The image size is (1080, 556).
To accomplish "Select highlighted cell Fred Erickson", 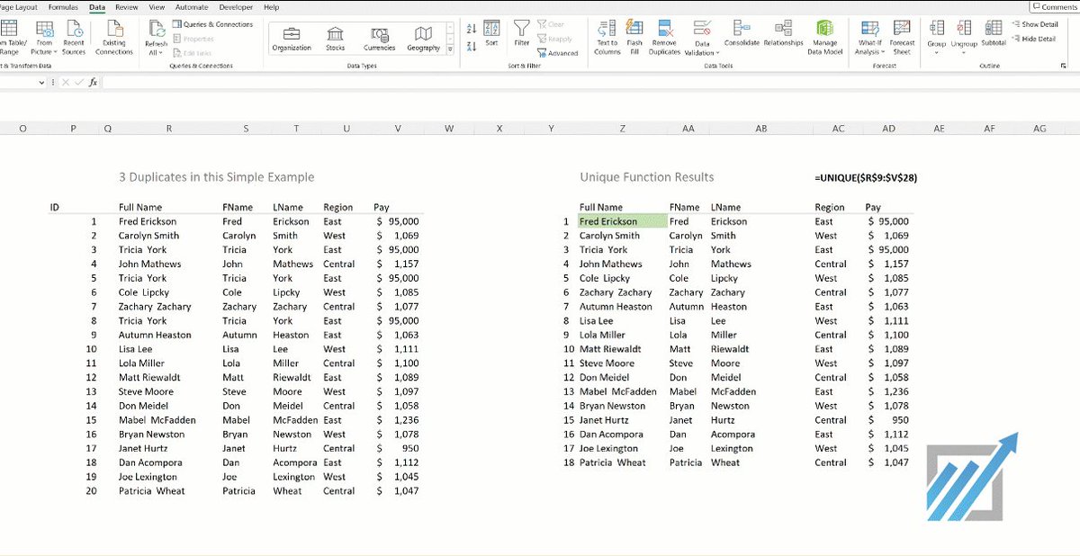I will click(x=623, y=221).
